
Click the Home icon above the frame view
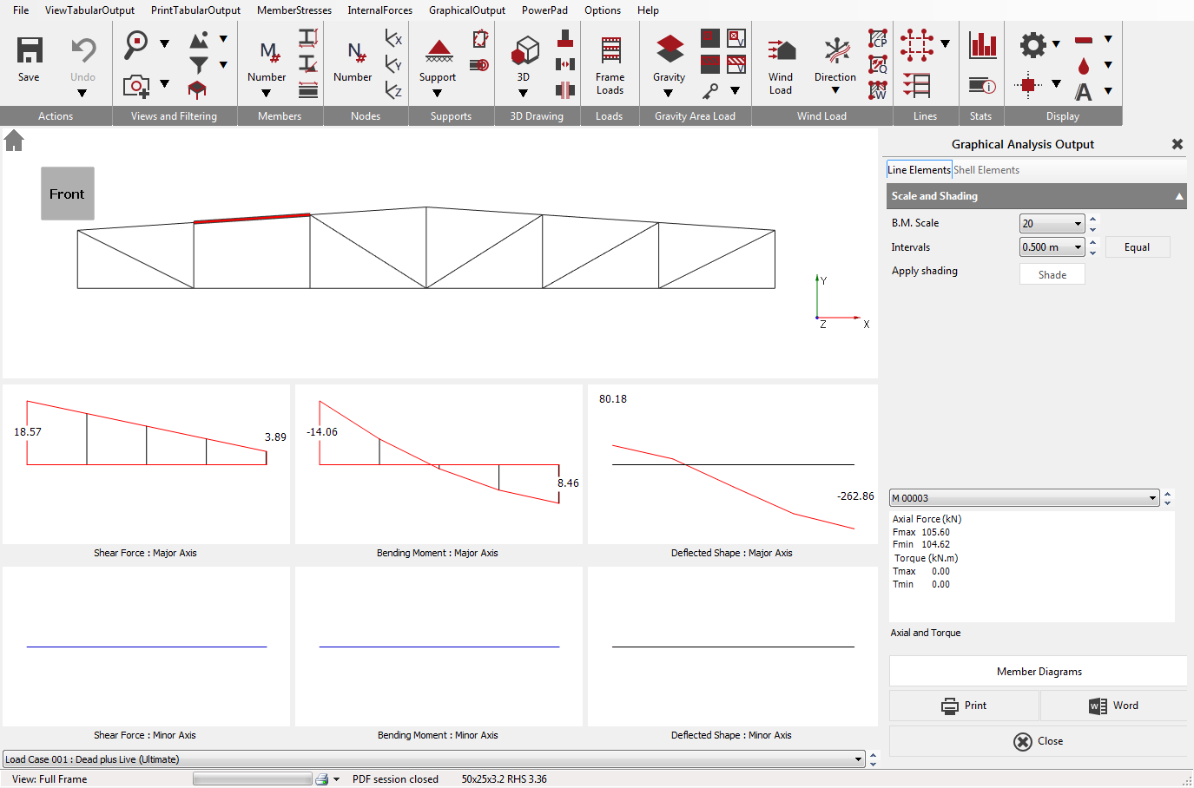[x=14, y=141]
